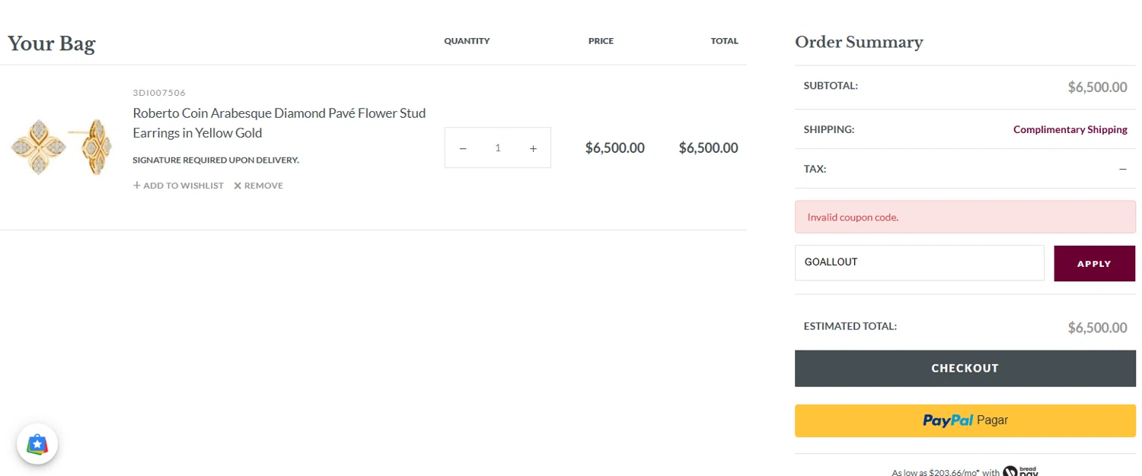Image resolution: width=1142 pixels, height=476 pixels.
Task: Click the SKU text 3DI007506
Action: coord(159,93)
